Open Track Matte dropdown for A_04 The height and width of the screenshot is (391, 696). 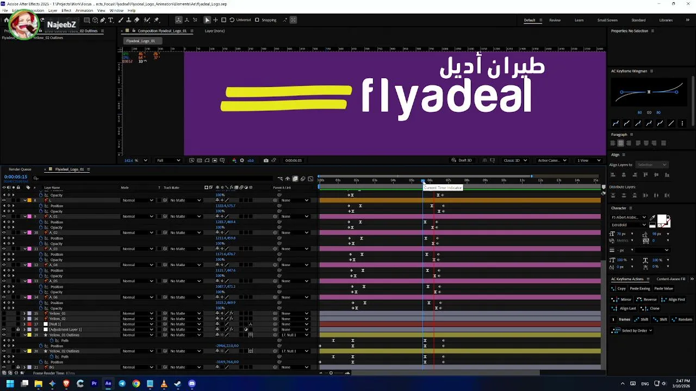(185, 265)
